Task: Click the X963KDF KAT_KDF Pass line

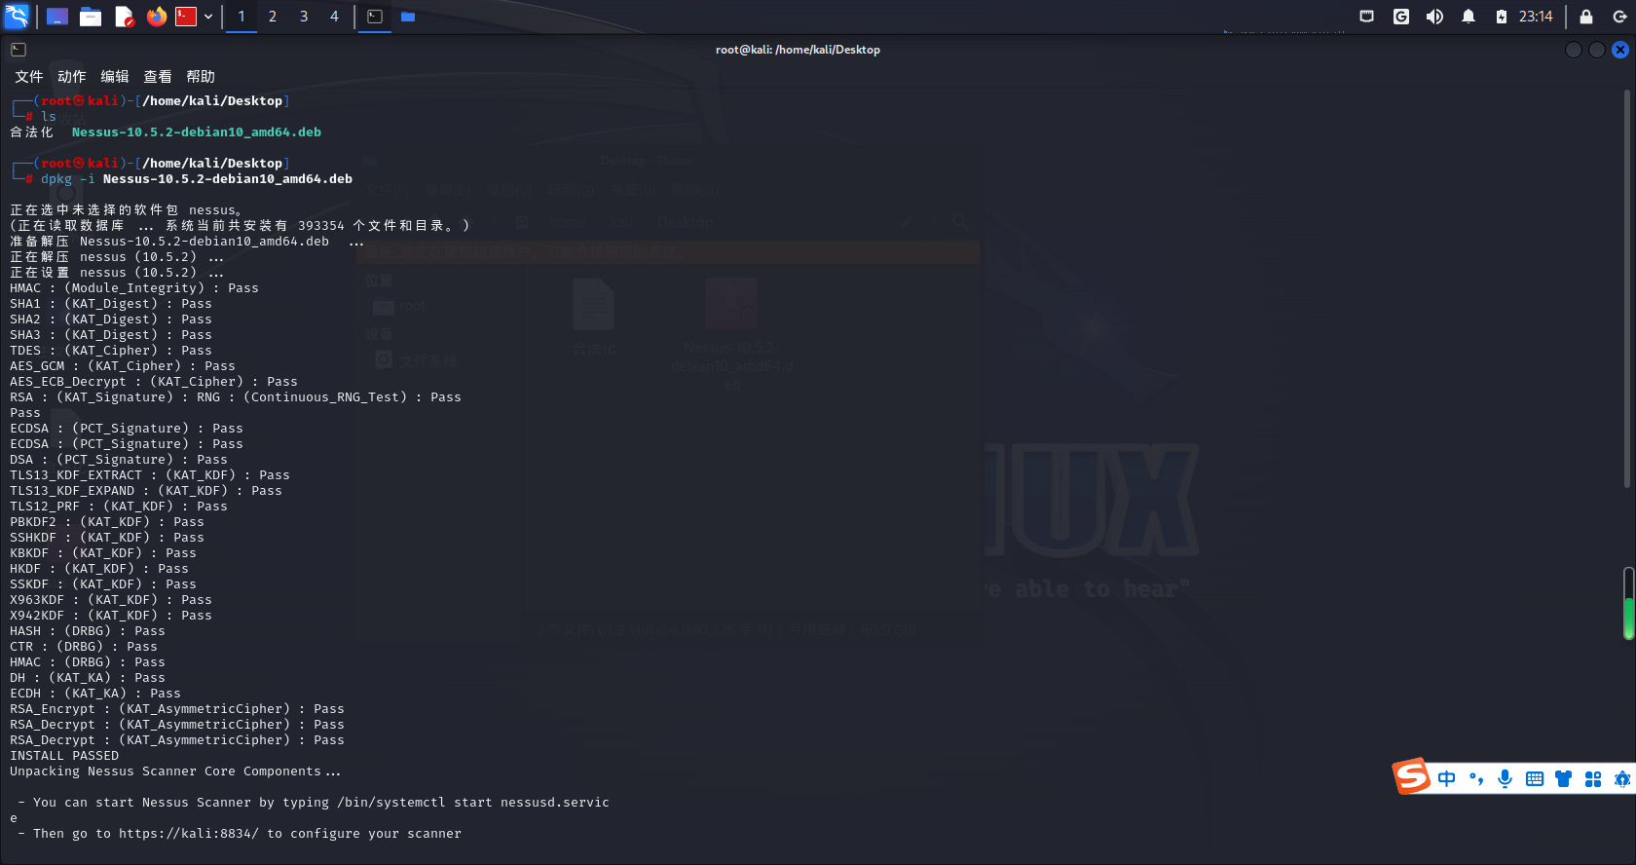Action: click(x=111, y=600)
